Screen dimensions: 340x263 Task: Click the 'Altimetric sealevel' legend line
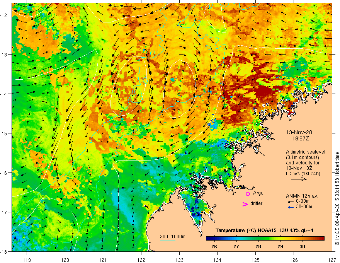(x=306, y=152)
